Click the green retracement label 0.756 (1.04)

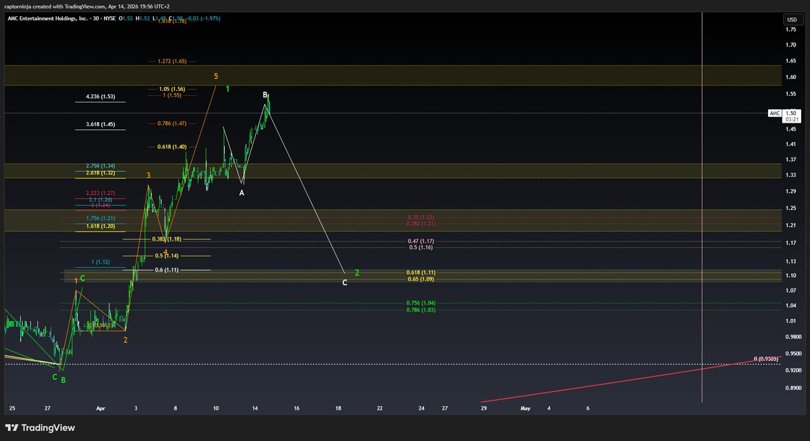click(x=421, y=303)
